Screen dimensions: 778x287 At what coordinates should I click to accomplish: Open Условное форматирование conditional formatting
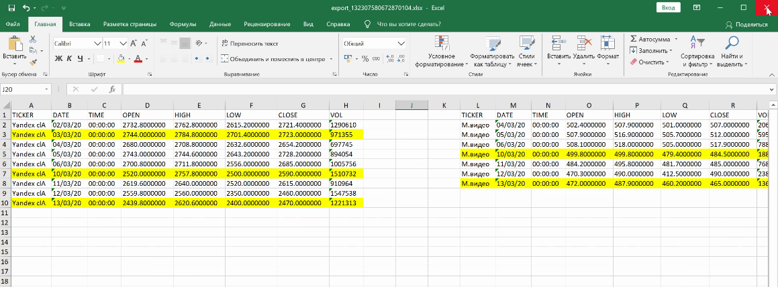(441, 51)
